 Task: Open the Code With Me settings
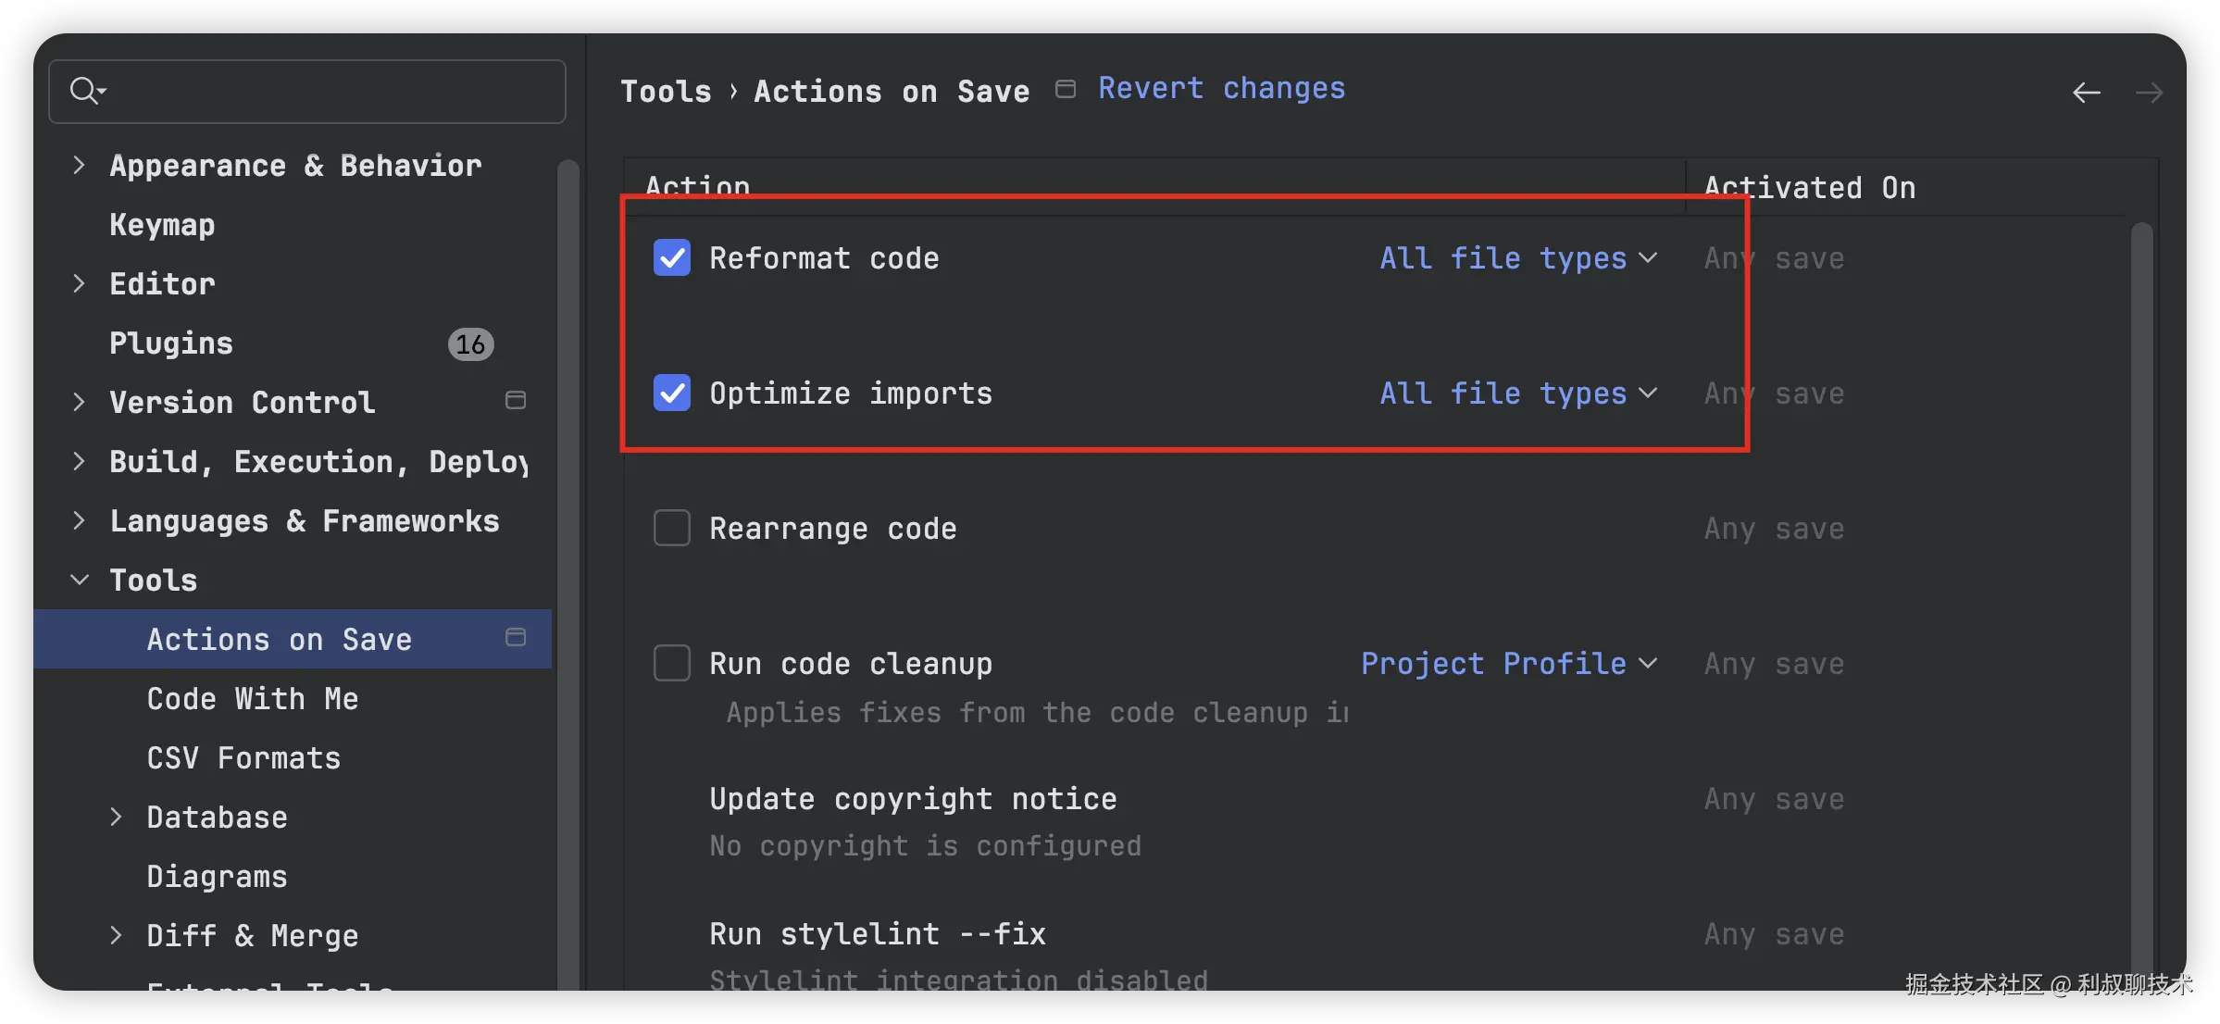coord(252,699)
